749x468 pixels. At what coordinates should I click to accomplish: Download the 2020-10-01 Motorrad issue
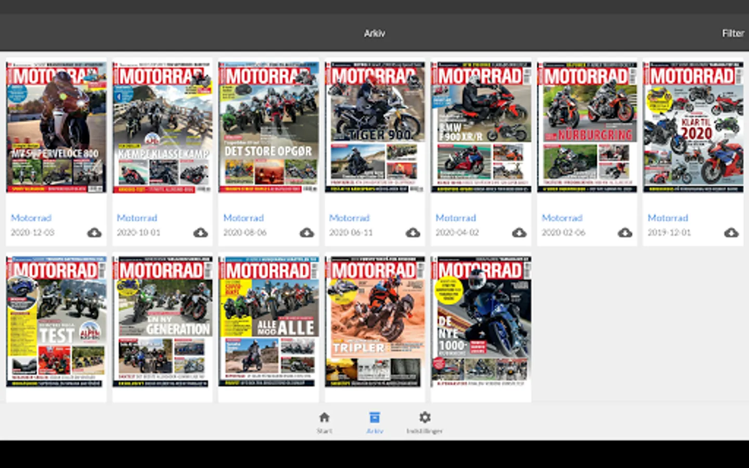[x=200, y=232]
